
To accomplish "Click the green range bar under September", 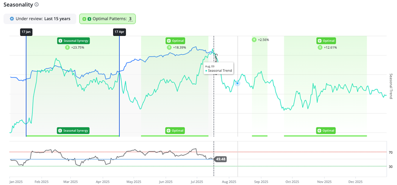I will pos(259,136).
